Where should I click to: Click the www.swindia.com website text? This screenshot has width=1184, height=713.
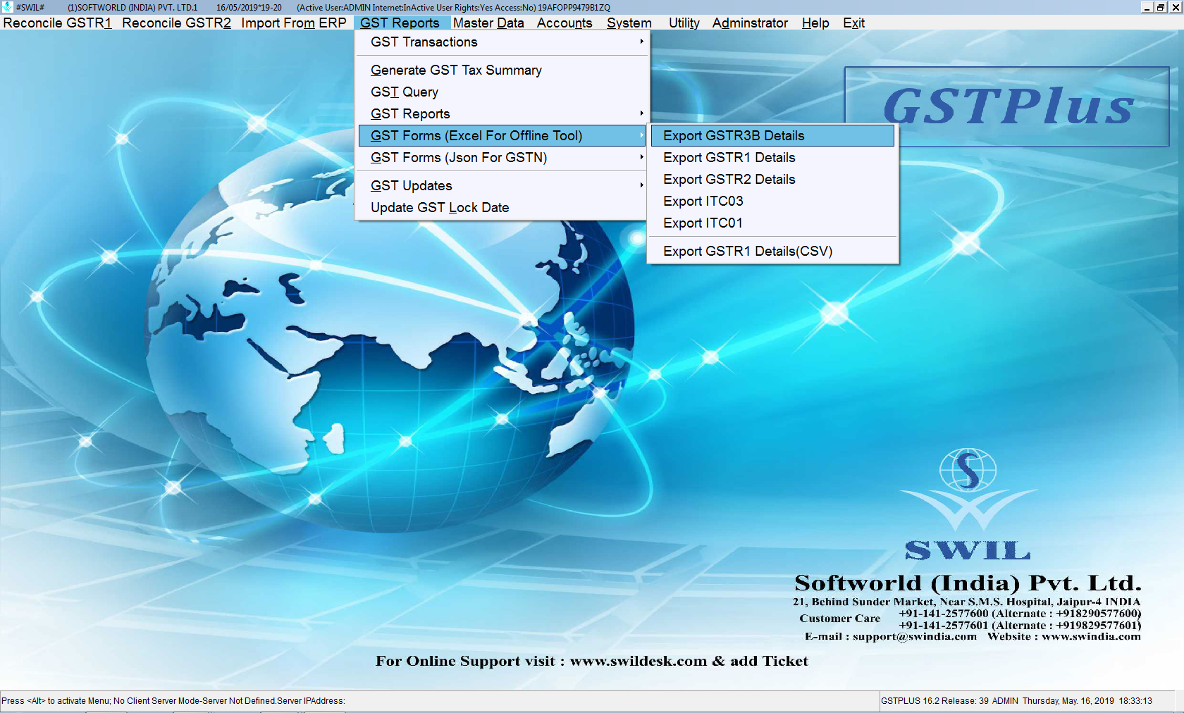click(1091, 636)
